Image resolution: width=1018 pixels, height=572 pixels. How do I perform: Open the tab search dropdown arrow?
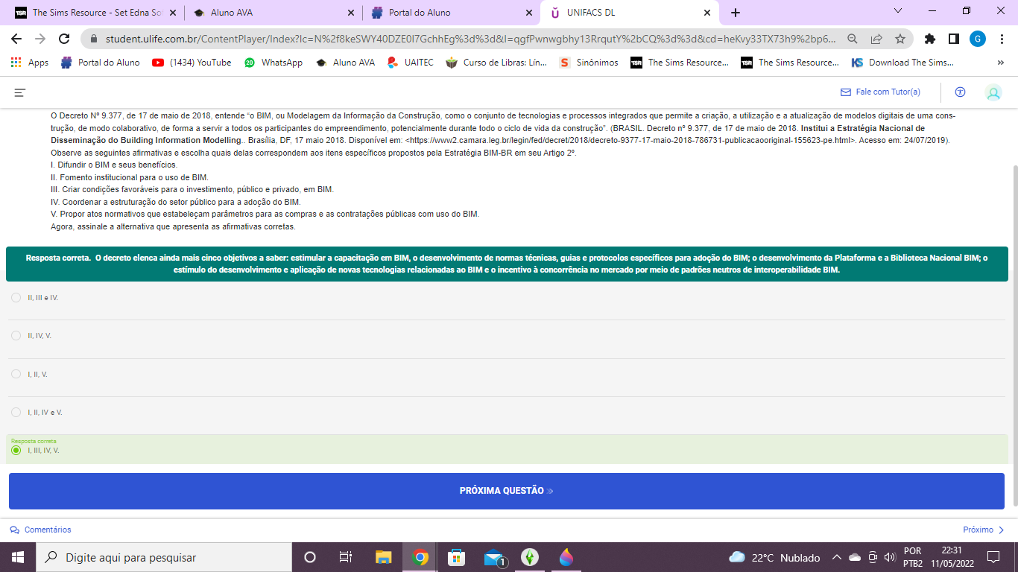(x=897, y=11)
